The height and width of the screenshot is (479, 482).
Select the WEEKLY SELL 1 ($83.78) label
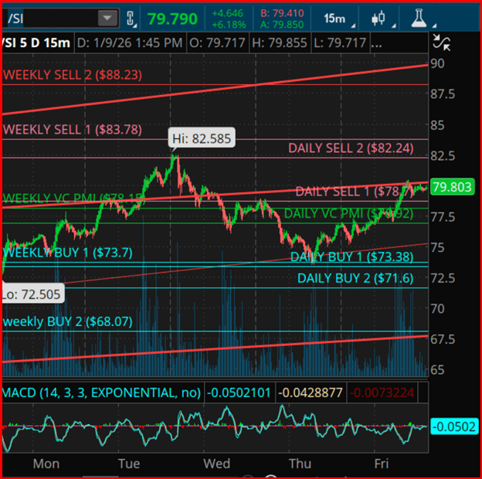click(x=73, y=130)
